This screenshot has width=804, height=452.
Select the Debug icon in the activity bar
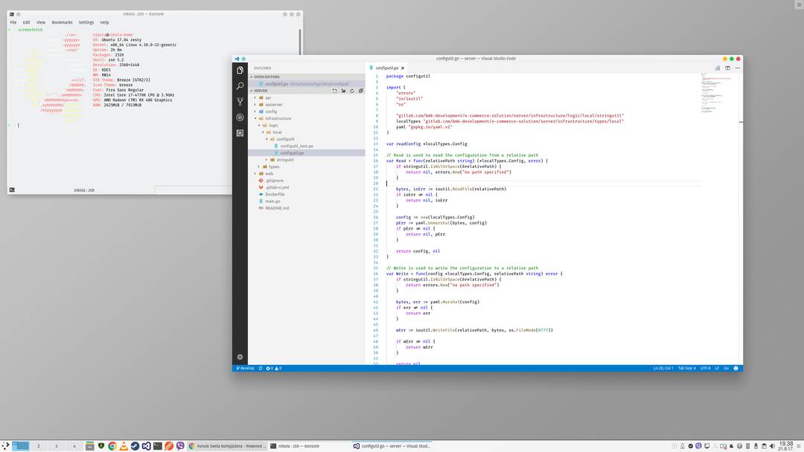(x=240, y=117)
